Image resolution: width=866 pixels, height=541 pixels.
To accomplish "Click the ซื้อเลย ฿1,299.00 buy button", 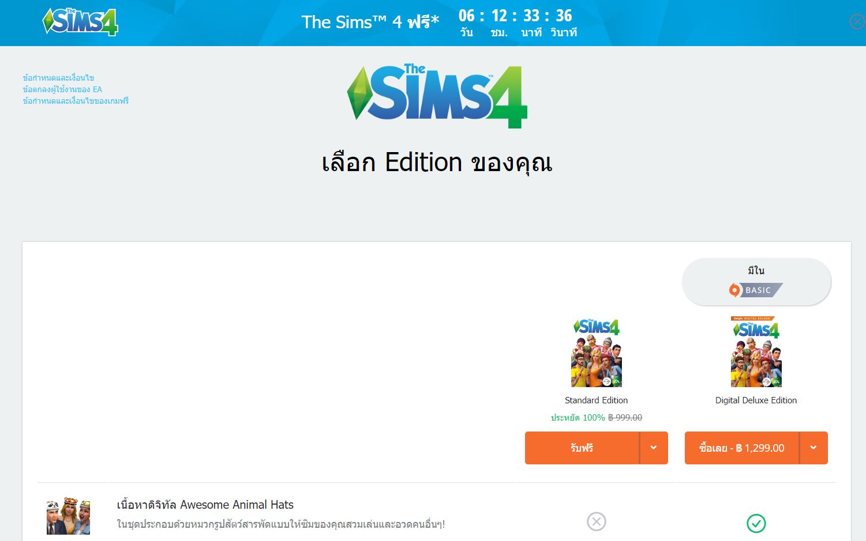I will pos(741,448).
